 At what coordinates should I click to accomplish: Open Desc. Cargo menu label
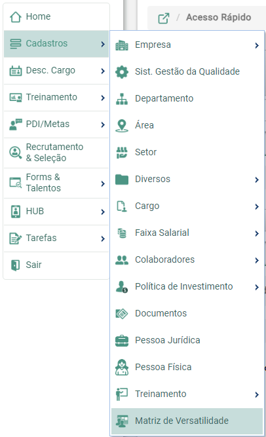coord(50,71)
